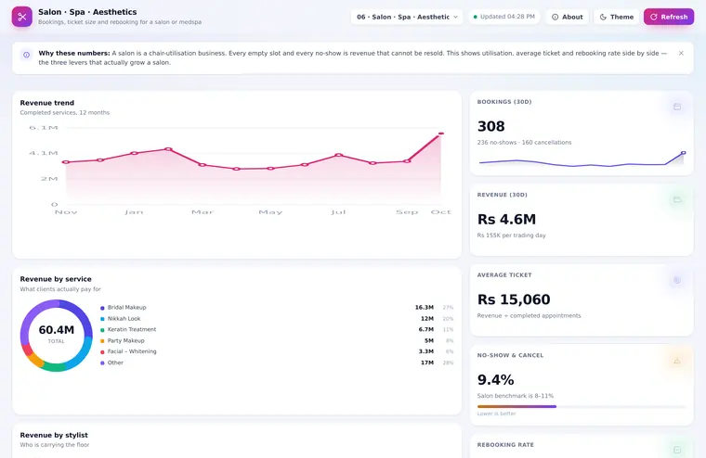Image resolution: width=706 pixels, height=458 pixels.
Task: Select the Other legend item
Action: 277,363
